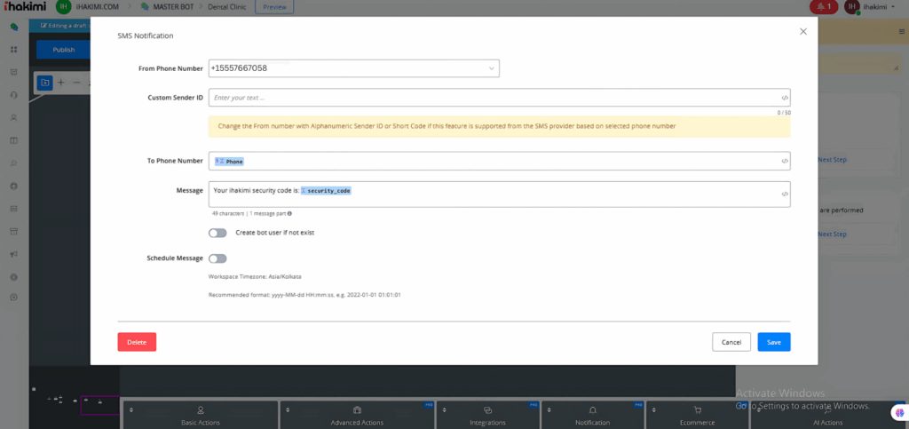Click code icon in To Phone Number field
Viewport: 909px width, 429px height.
[785, 161]
